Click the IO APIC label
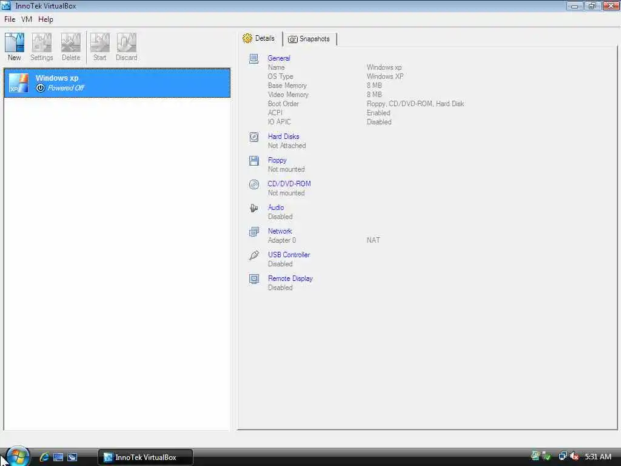621x466 pixels. pyautogui.click(x=279, y=122)
